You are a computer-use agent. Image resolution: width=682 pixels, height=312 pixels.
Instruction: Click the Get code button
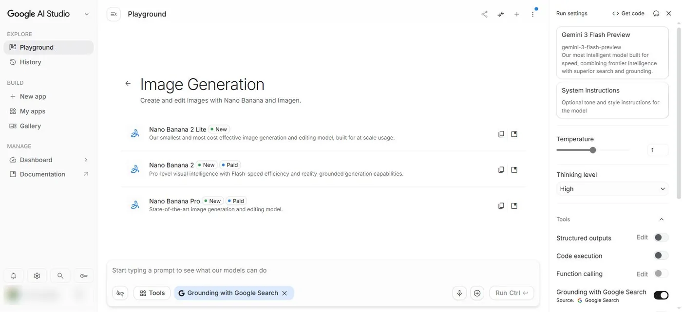[x=628, y=14]
